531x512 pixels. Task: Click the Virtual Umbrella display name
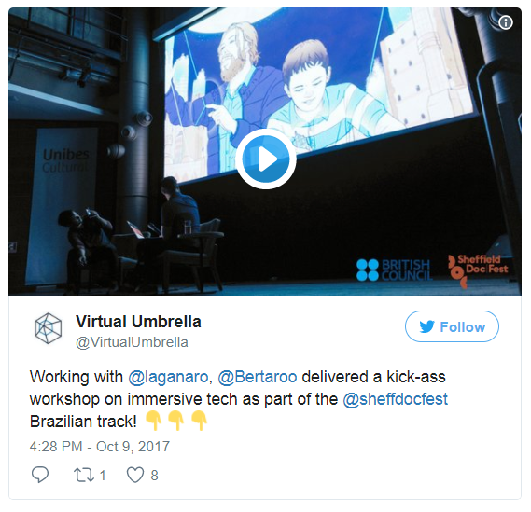(x=138, y=322)
